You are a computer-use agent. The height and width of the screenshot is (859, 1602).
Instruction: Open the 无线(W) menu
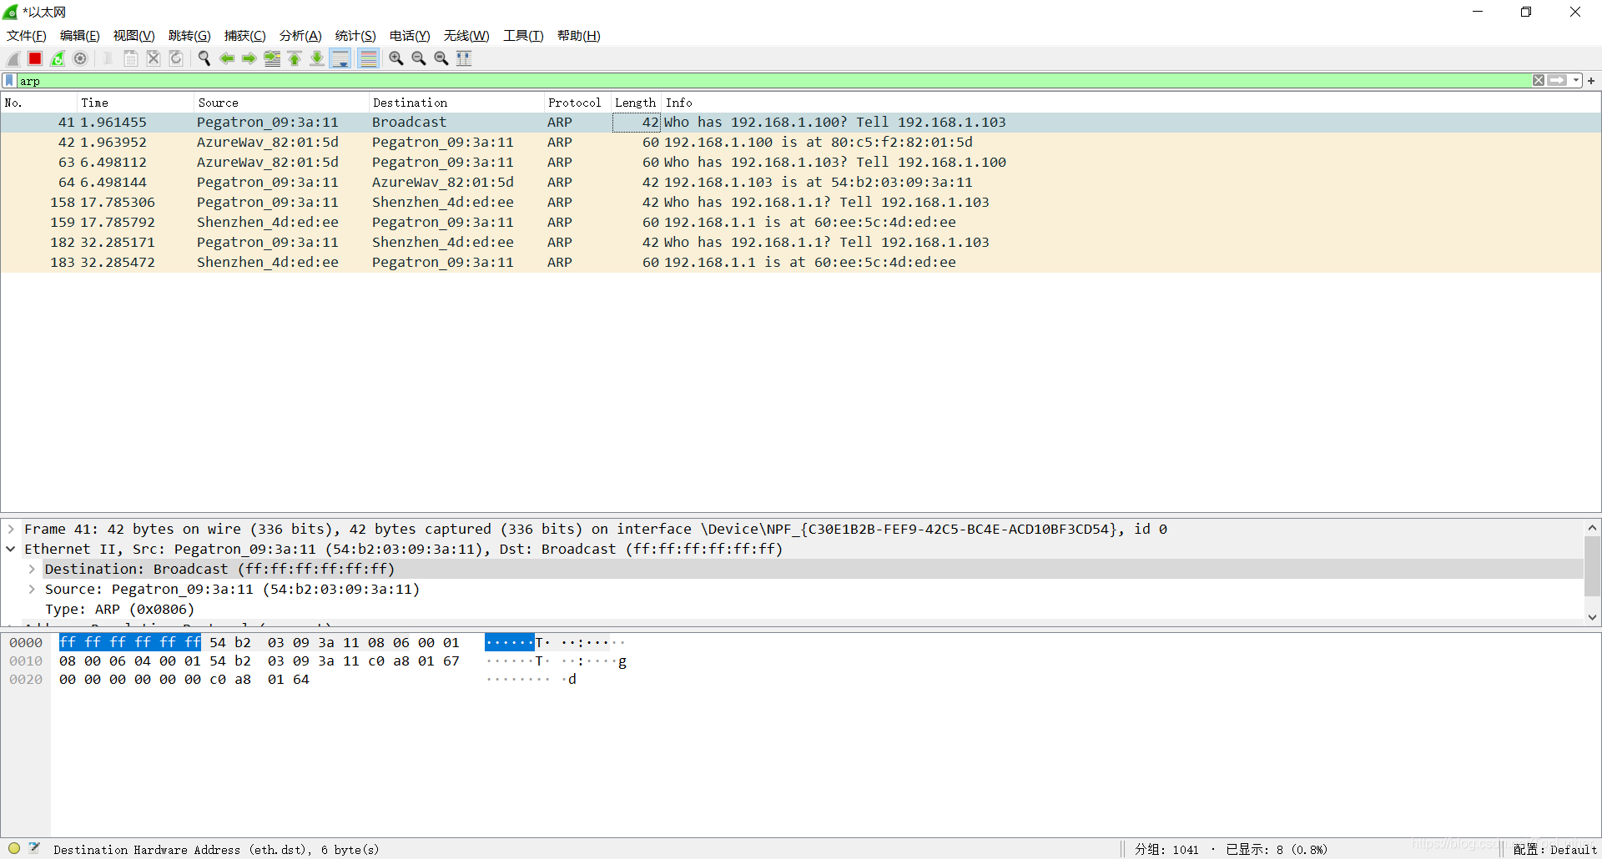coord(466,36)
